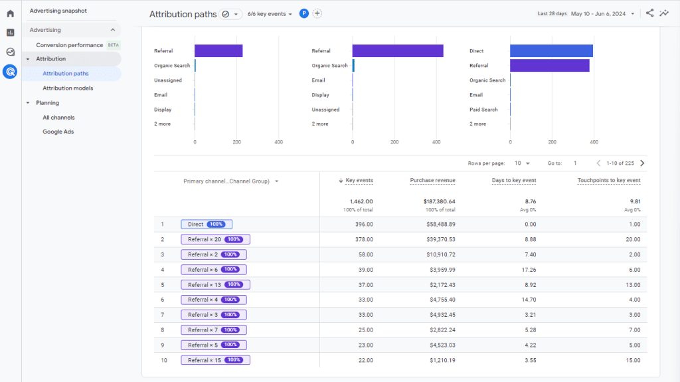Click the Go to page input
680x382 pixels.
pos(576,163)
